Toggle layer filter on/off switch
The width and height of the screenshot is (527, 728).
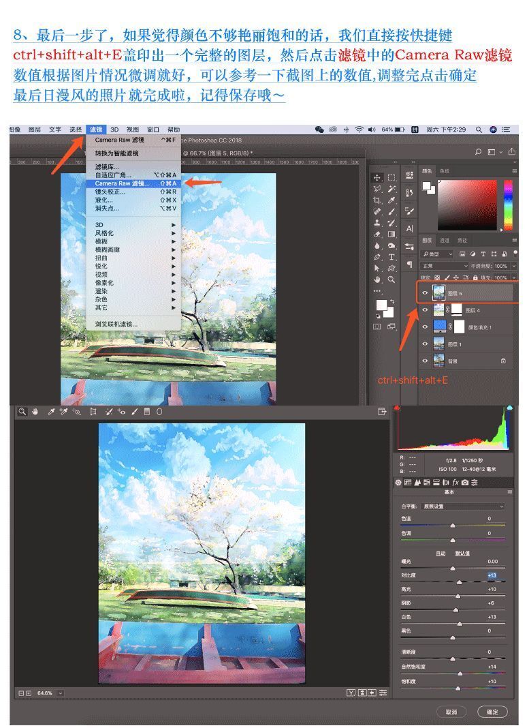click(515, 253)
